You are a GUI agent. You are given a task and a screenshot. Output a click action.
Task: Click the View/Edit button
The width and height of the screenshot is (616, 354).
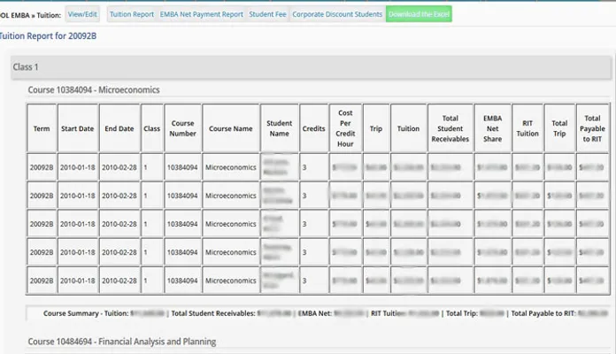[x=82, y=14]
